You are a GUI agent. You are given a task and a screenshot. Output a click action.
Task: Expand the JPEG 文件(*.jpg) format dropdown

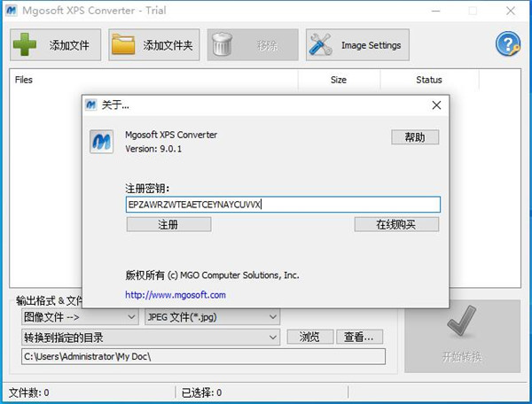click(x=213, y=317)
